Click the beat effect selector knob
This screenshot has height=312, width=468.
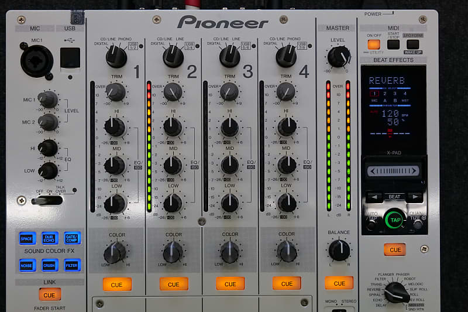pos(397,292)
